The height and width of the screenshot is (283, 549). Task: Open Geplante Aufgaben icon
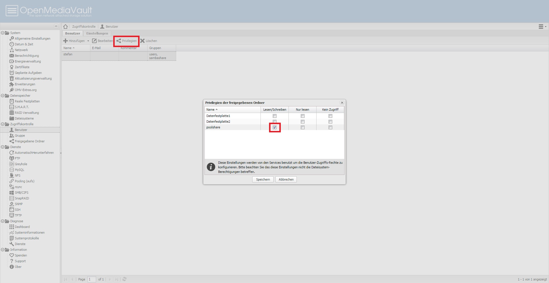click(x=12, y=73)
